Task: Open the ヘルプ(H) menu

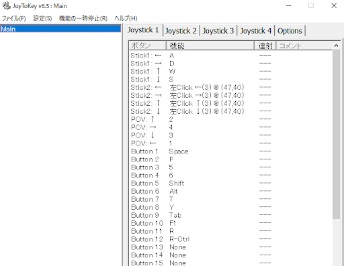Action: tap(126, 18)
